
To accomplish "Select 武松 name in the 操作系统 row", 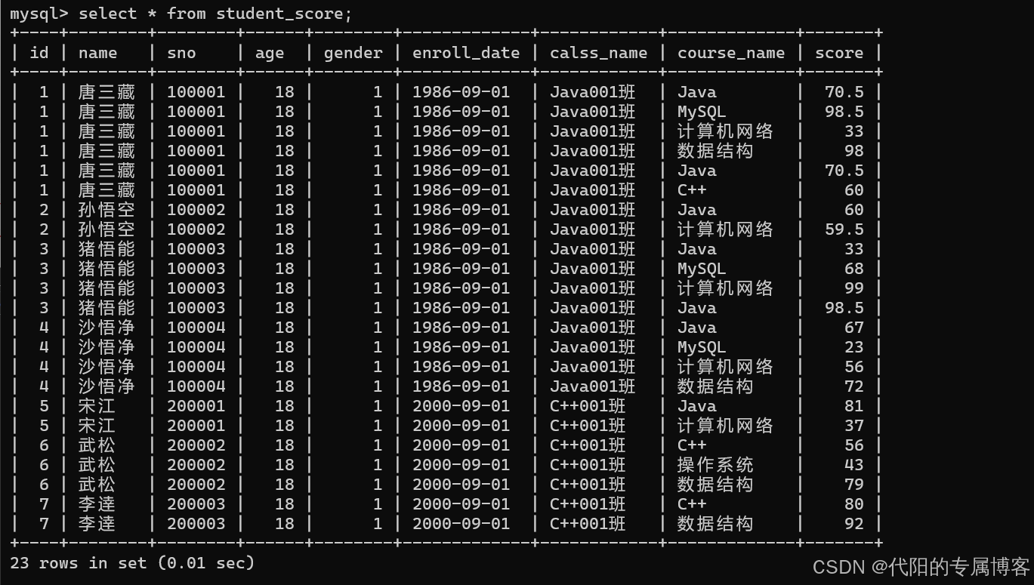I will [x=97, y=465].
